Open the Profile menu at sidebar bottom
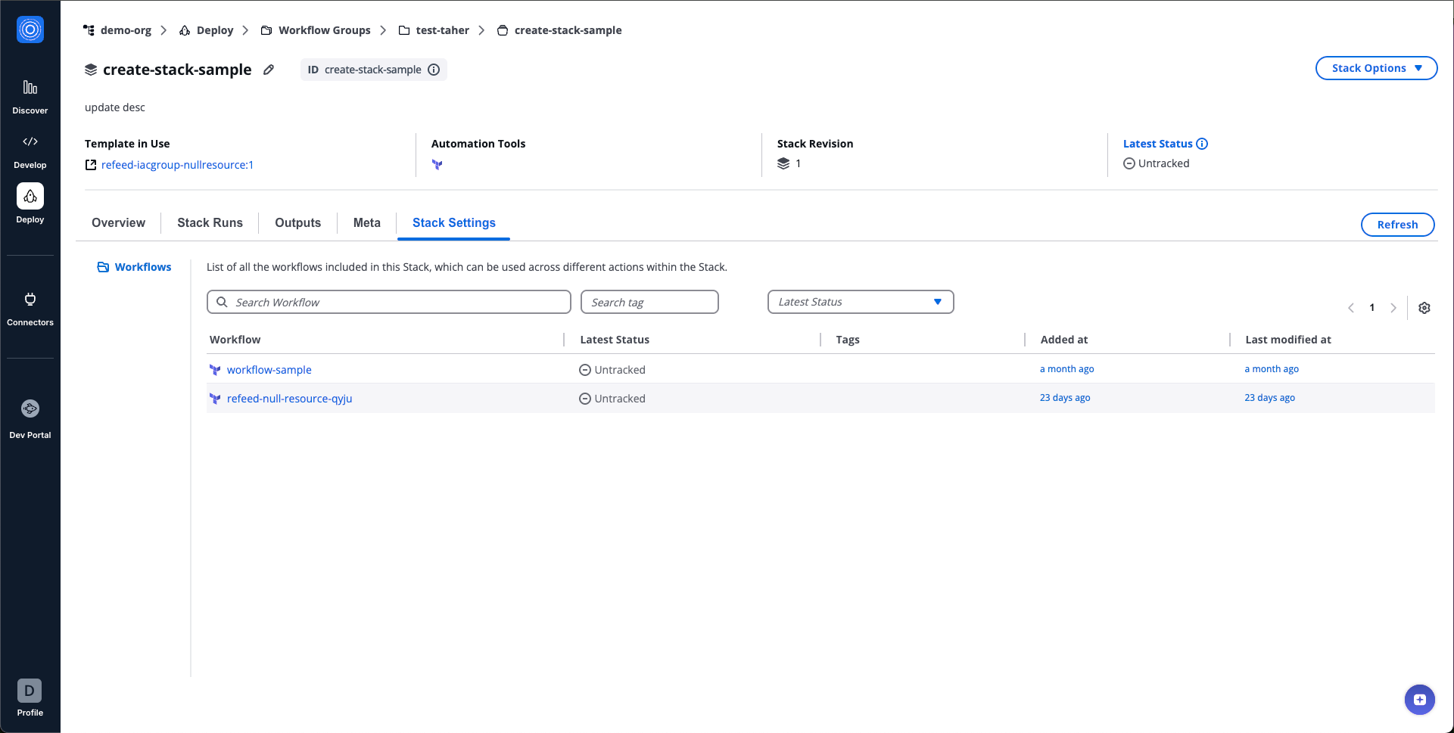 pos(29,697)
